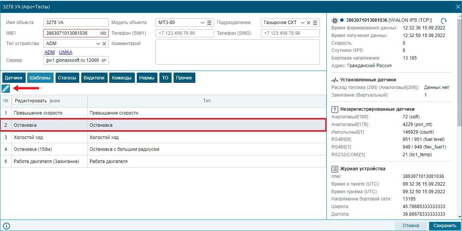Click the Сохранить button

445,226
